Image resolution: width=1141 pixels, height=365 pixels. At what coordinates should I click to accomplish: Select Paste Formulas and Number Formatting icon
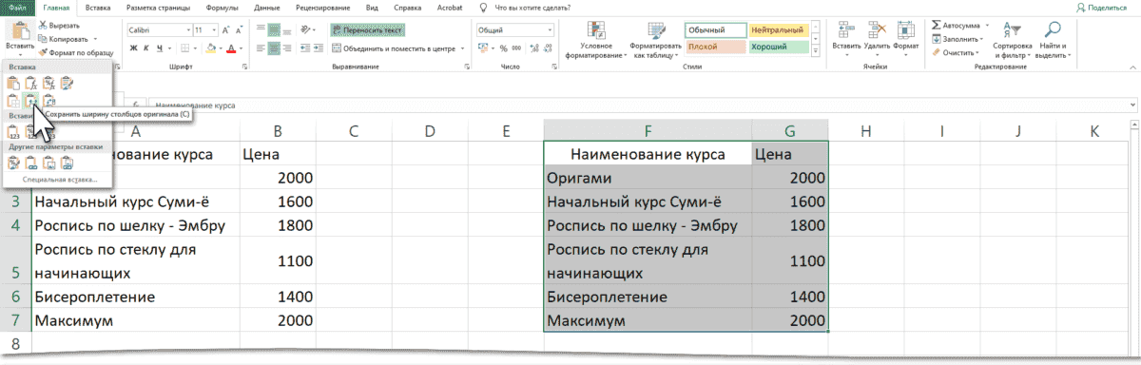pos(48,83)
